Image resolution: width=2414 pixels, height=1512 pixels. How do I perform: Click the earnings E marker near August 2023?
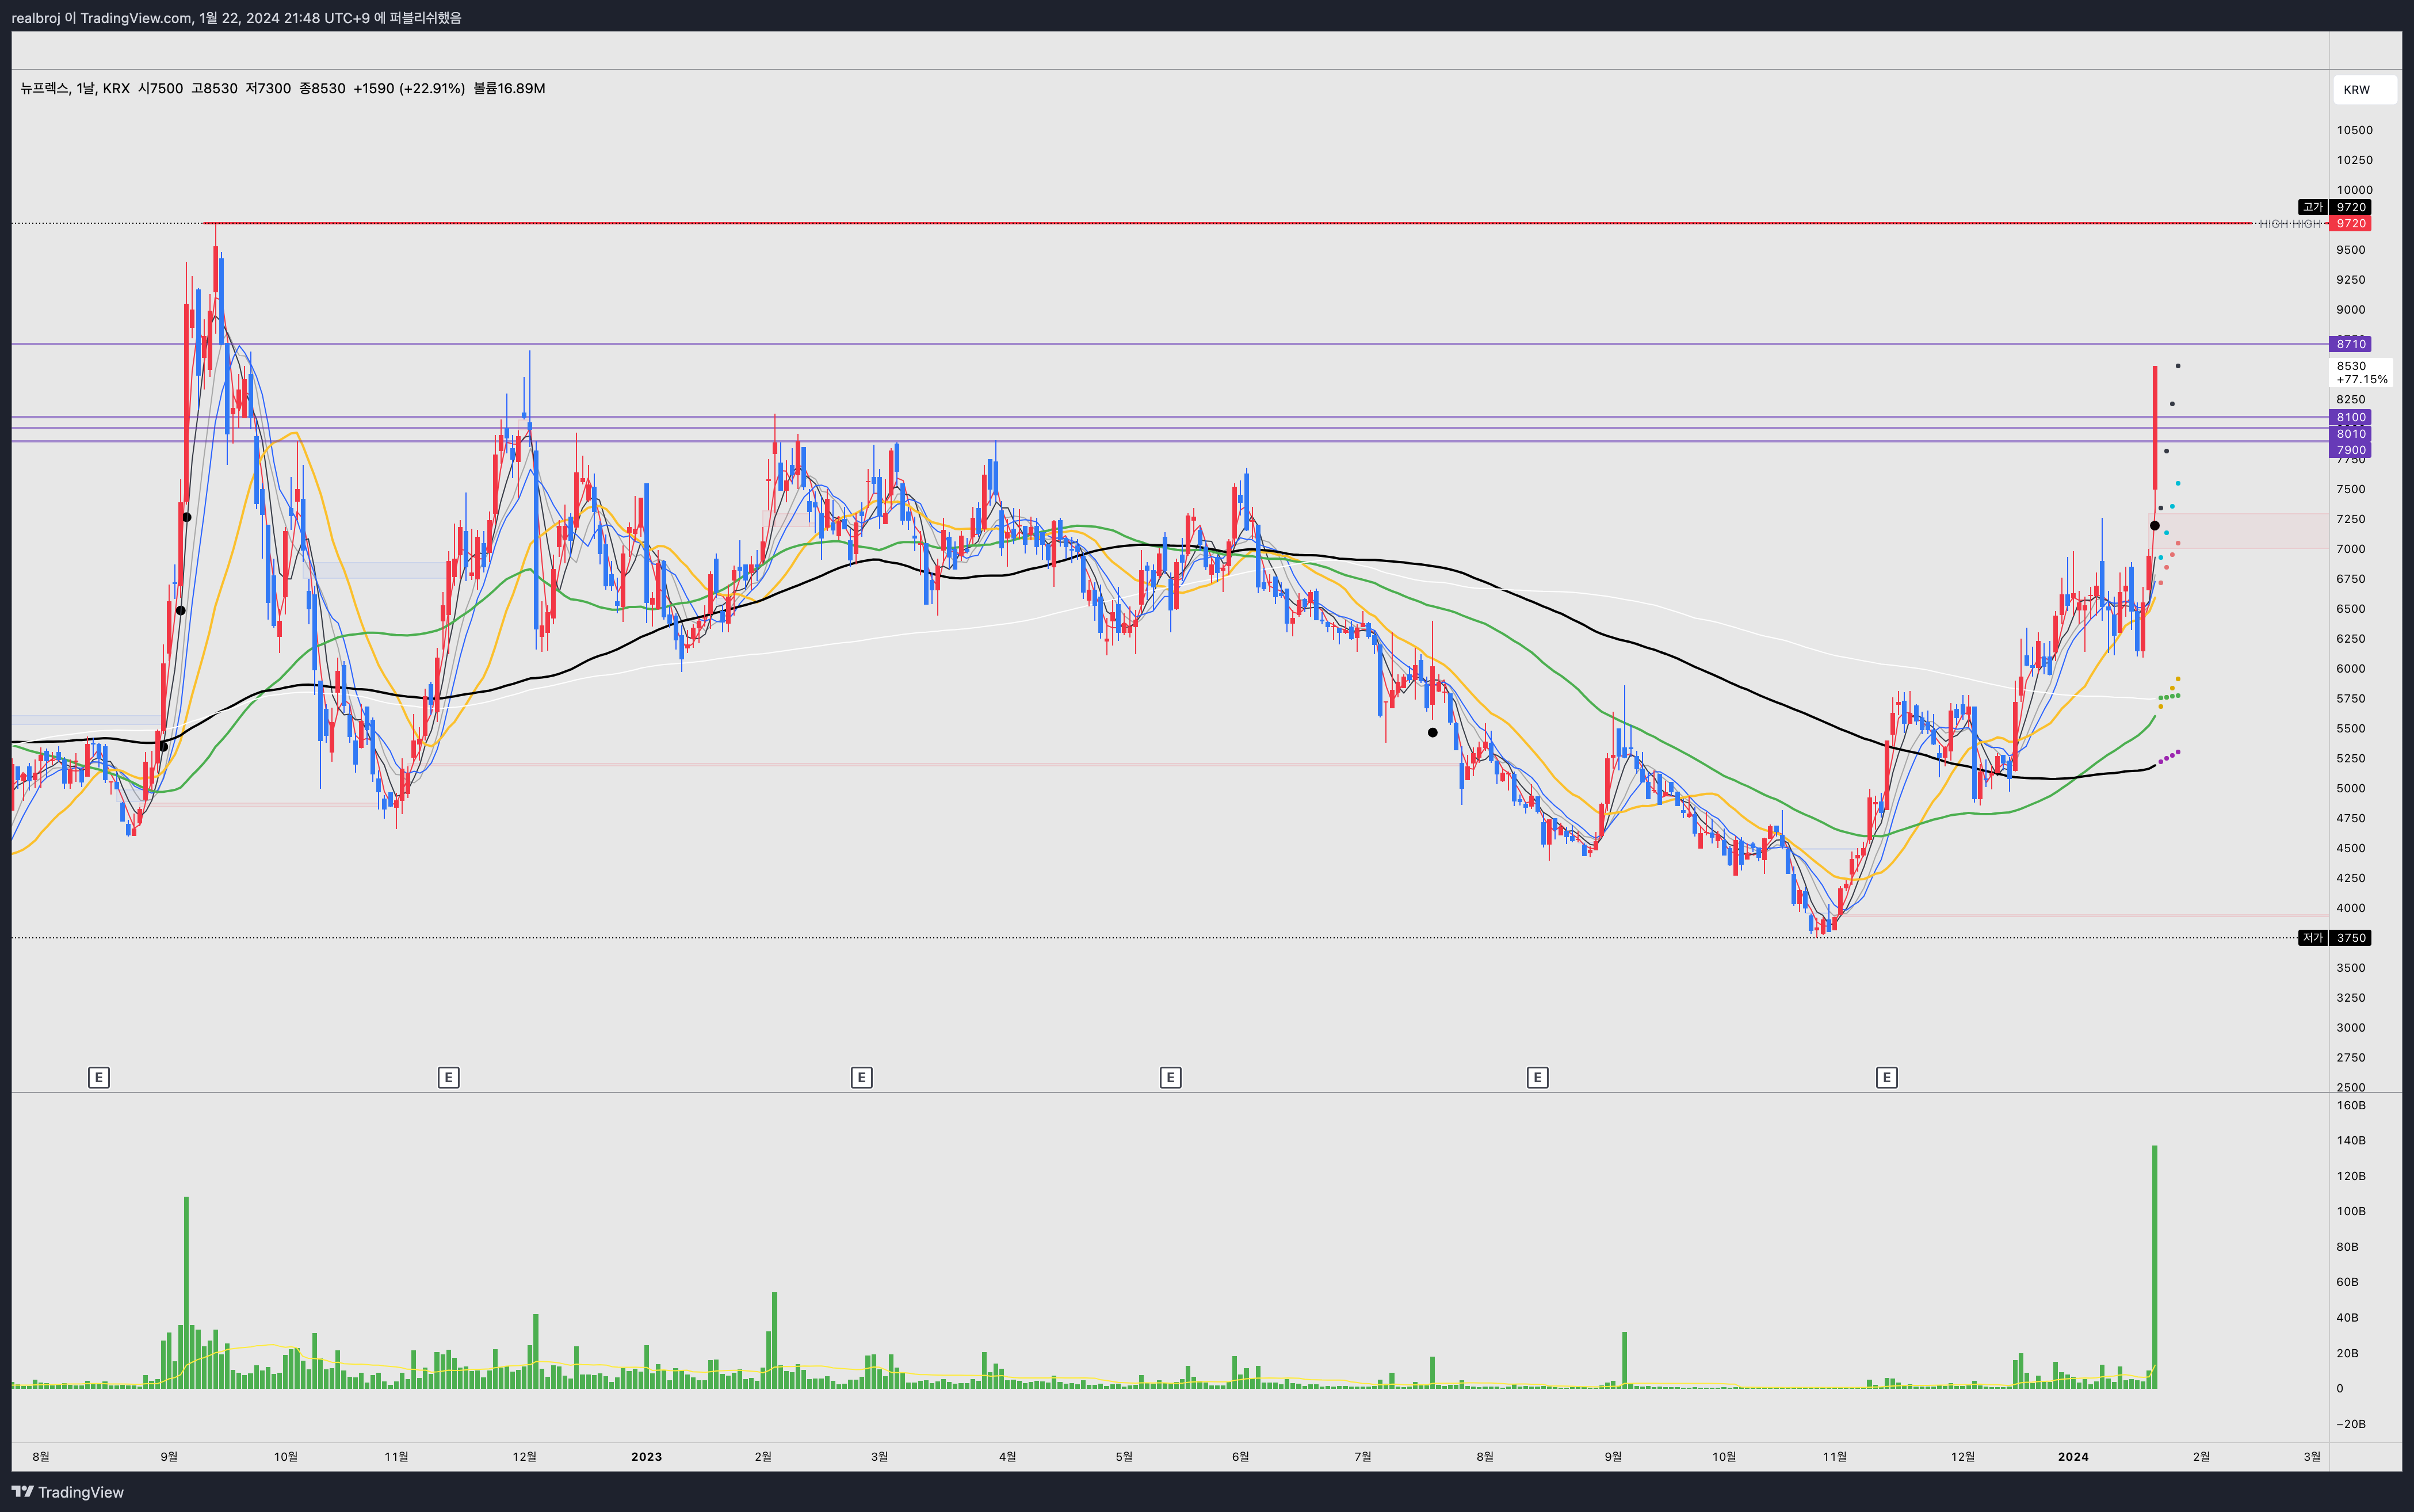click(x=1537, y=1077)
